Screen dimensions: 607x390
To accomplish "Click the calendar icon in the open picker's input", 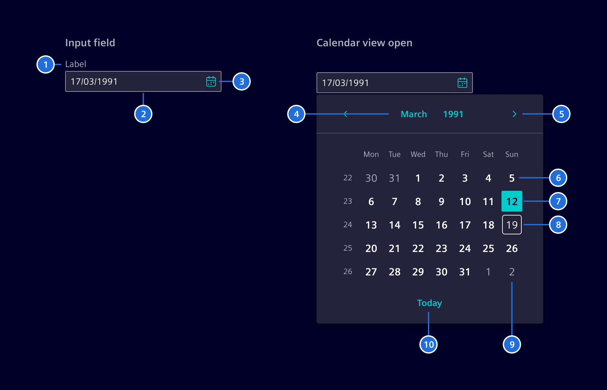I will point(462,83).
